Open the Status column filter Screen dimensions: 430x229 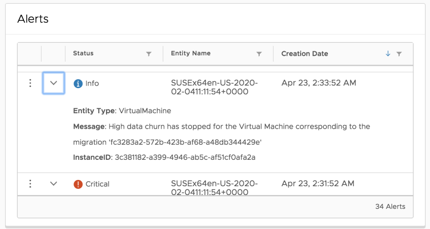coord(148,54)
